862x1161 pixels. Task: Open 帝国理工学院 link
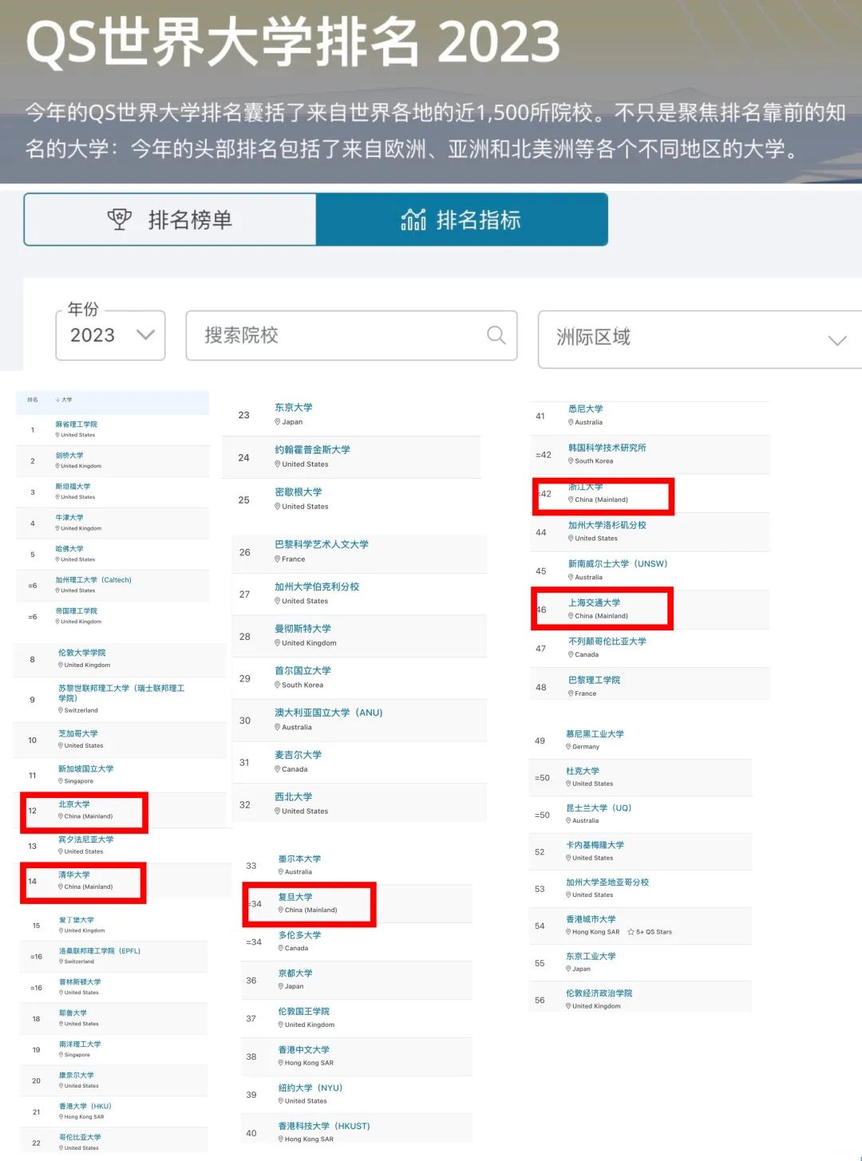tap(76, 611)
